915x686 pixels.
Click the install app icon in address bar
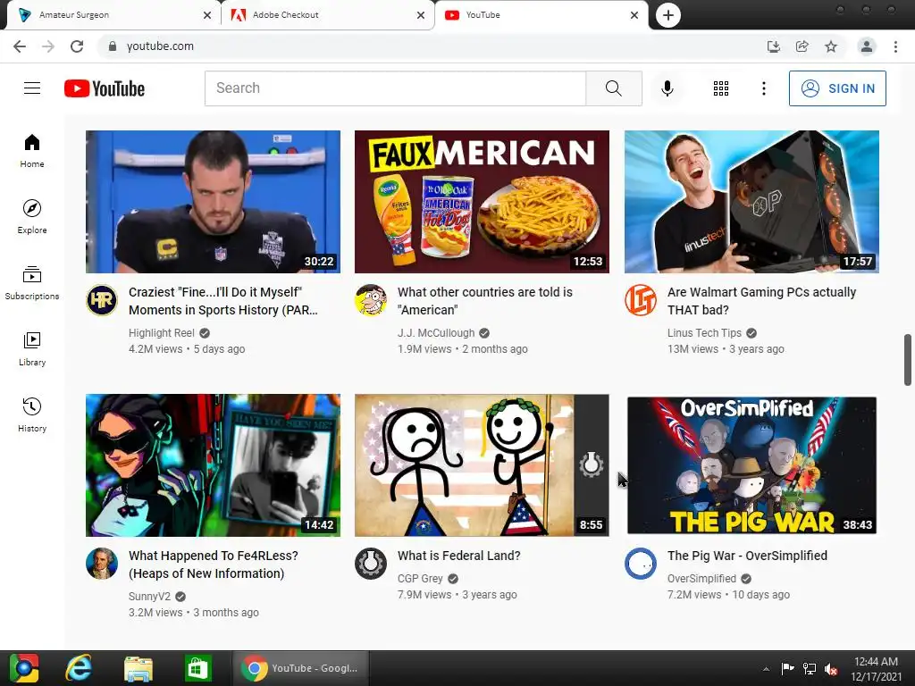pos(773,46)
